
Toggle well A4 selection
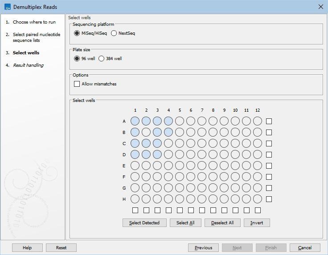168,121
